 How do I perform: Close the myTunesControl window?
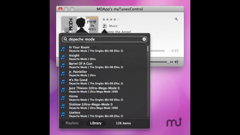click(x=60, y=9)
